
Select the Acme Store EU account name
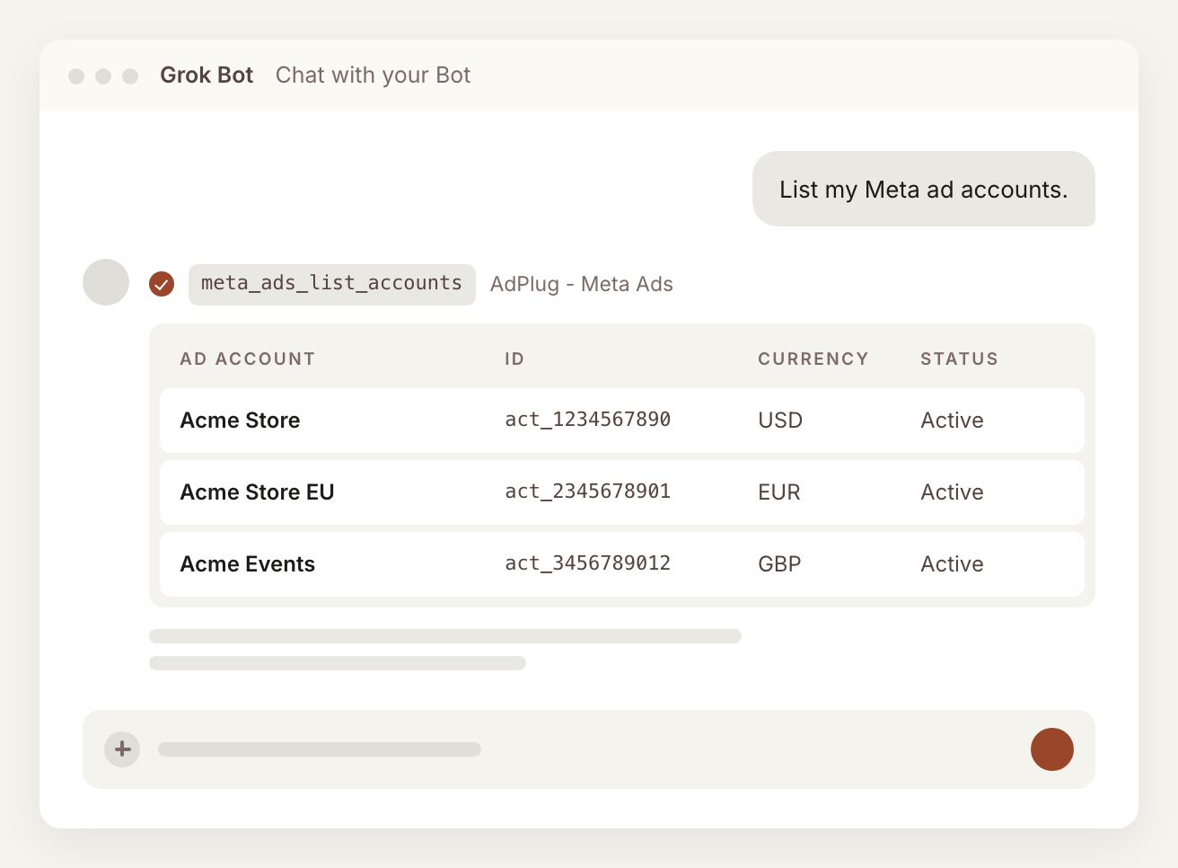pyautogui.click(x=257, y=492)
